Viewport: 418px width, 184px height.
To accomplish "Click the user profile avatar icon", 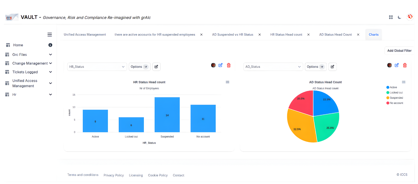I will tap(410, 17).
